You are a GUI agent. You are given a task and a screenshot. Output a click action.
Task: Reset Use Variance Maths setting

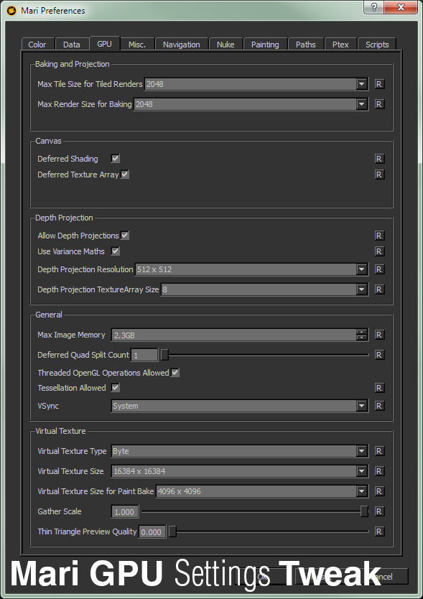379,251
